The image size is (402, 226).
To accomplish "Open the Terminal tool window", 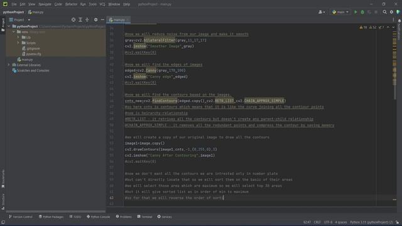I will (144, 217).
